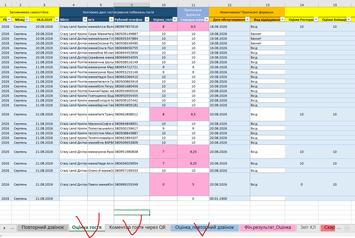
Task: Add a new sheet with plus button
Action: pyautogui.click(x=347, y=228)
